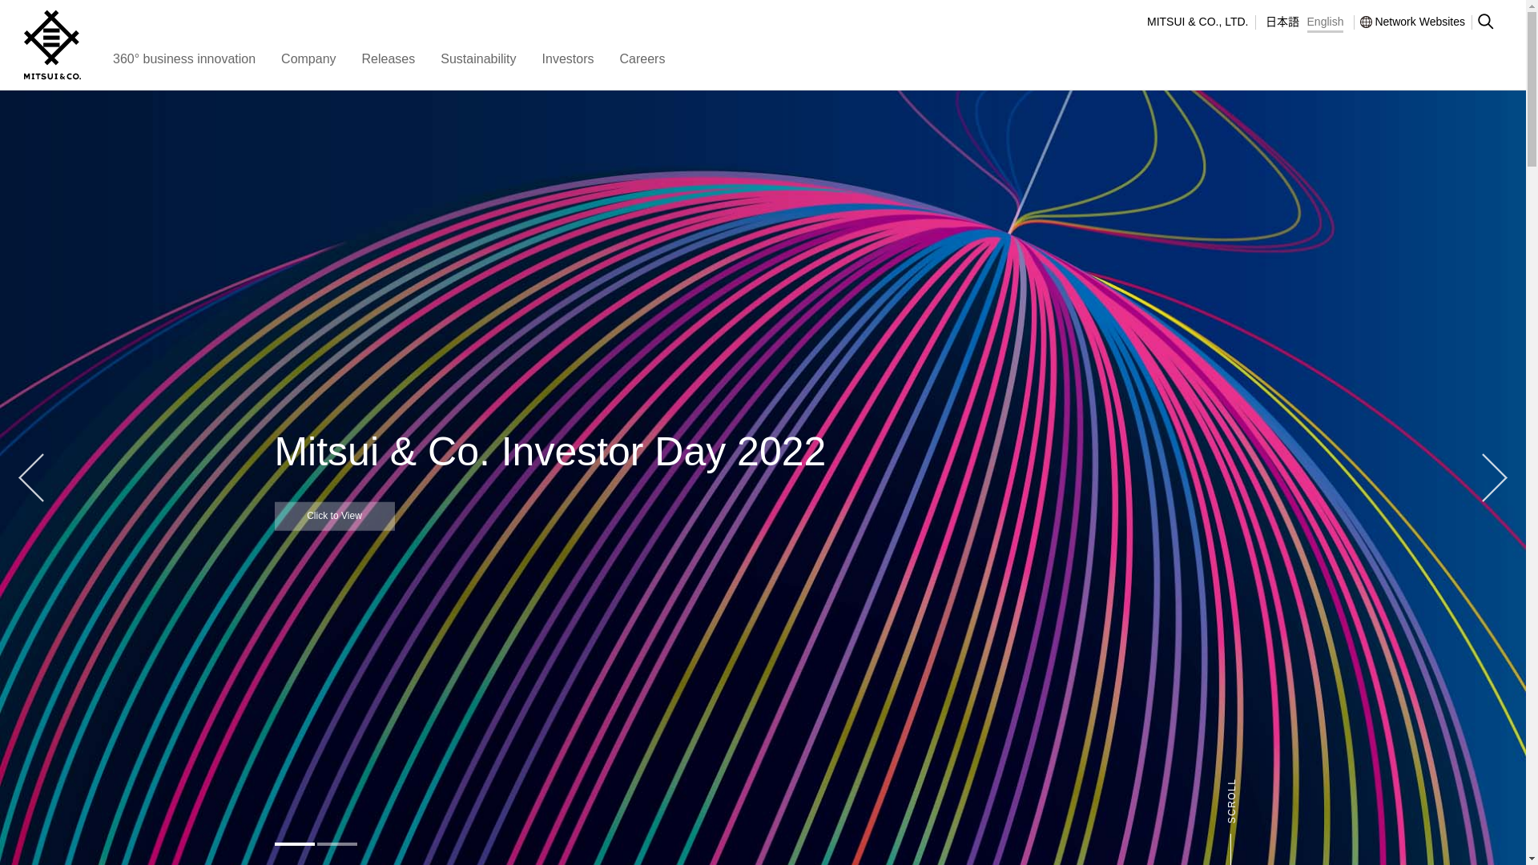Open the Sustainability menu
Image resolution: width=1538 pixels, height=865 pixels.
(x=478, y=59)
